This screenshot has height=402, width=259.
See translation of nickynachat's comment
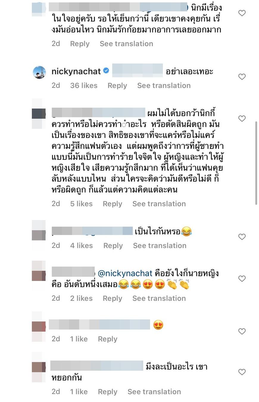(164, 86)
